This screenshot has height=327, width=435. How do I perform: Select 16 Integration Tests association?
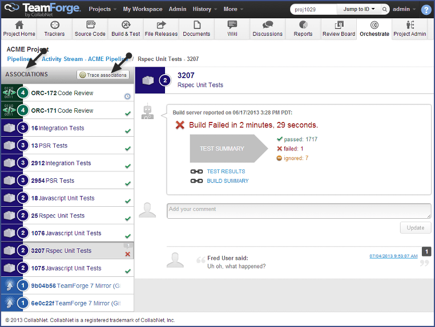point(68,128)
